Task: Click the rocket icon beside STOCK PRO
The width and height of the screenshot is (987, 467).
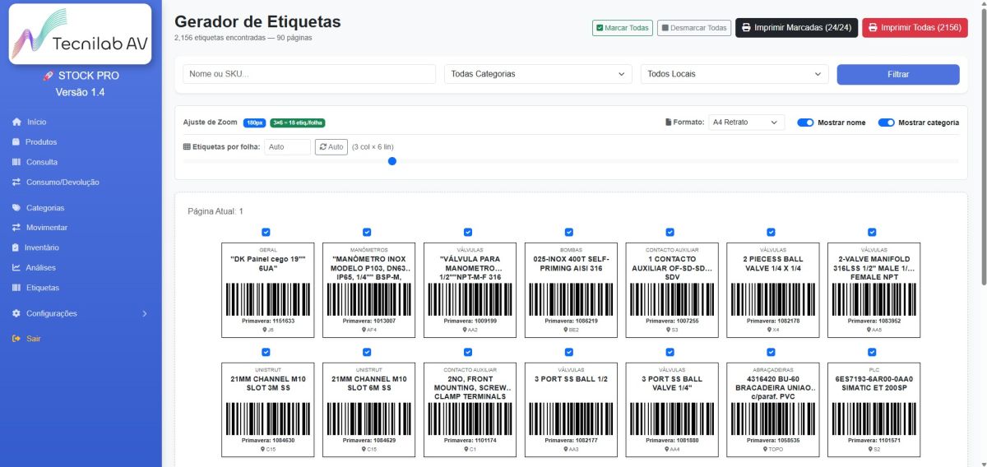Action: pos(49,76)
